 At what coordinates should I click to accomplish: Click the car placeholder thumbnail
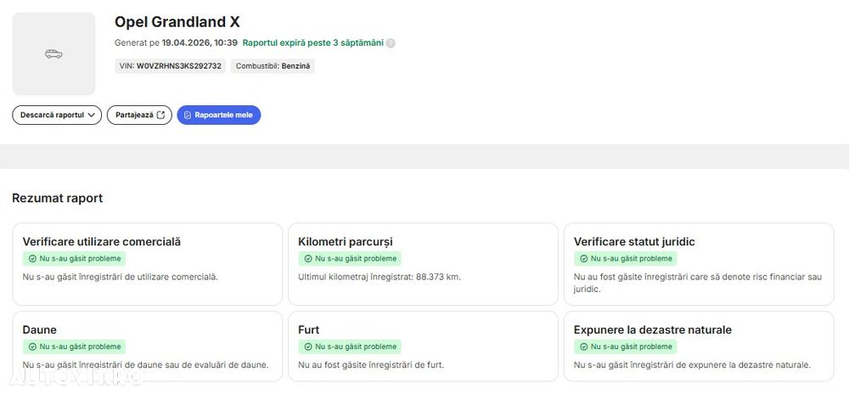pos(53,53)
